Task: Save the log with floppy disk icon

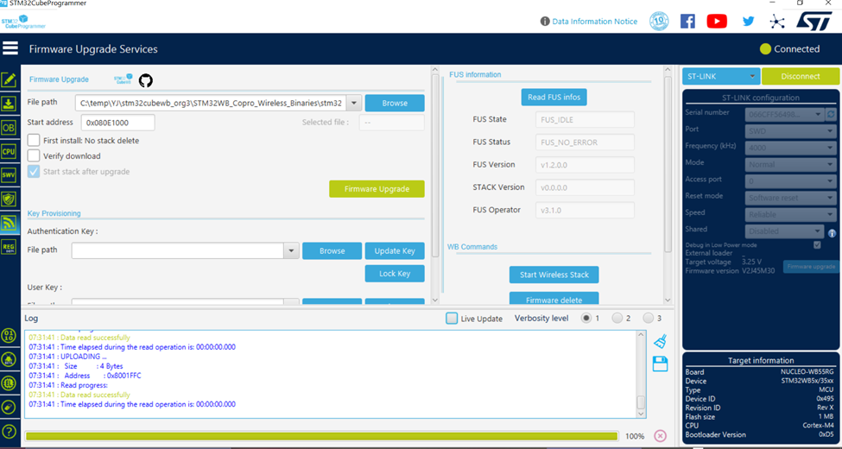Action: 660,364
